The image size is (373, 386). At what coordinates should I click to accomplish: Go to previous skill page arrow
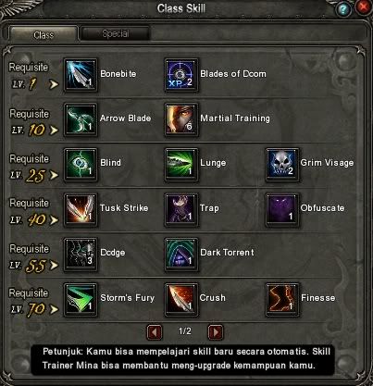(x=155, y=332)
